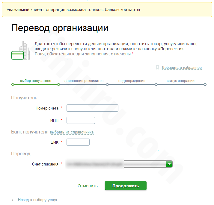Viewport: 214px width, 205px height.
Task: Click the Счет списания label
Action: pyautogui.click(x=46, y=164)
